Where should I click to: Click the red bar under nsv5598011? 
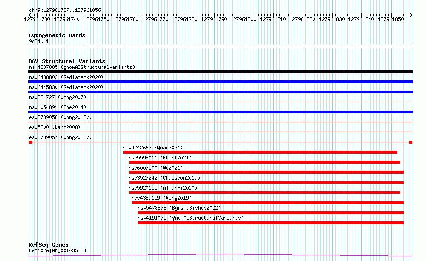[264, 162]
